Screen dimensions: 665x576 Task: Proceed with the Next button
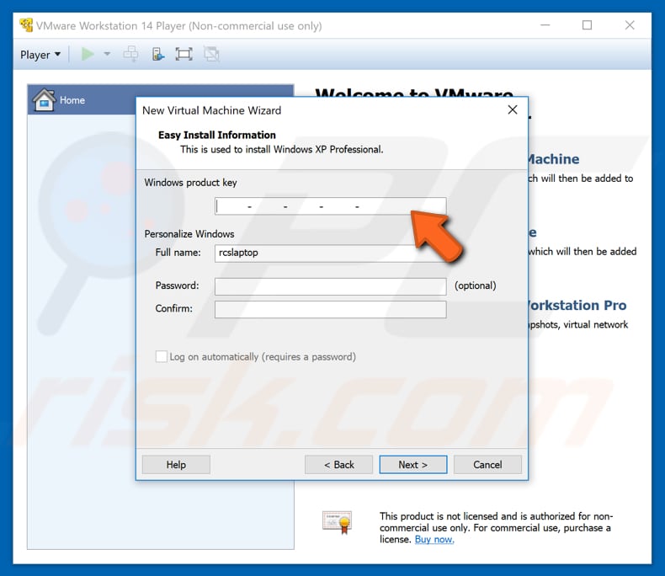[x=413, y=465]
